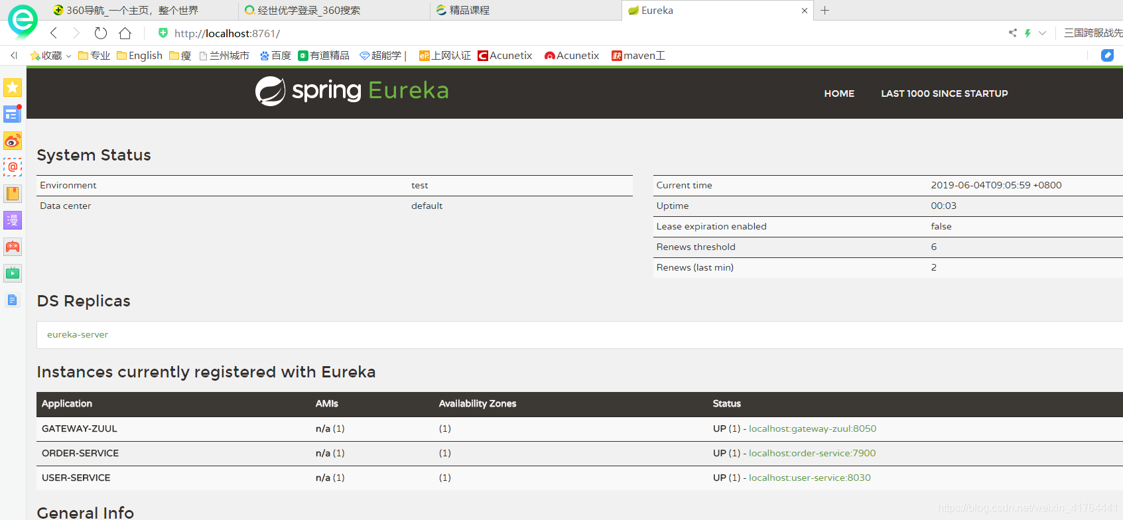Click the Current time value 2019-06-04T09:05:59

[996, 185]
